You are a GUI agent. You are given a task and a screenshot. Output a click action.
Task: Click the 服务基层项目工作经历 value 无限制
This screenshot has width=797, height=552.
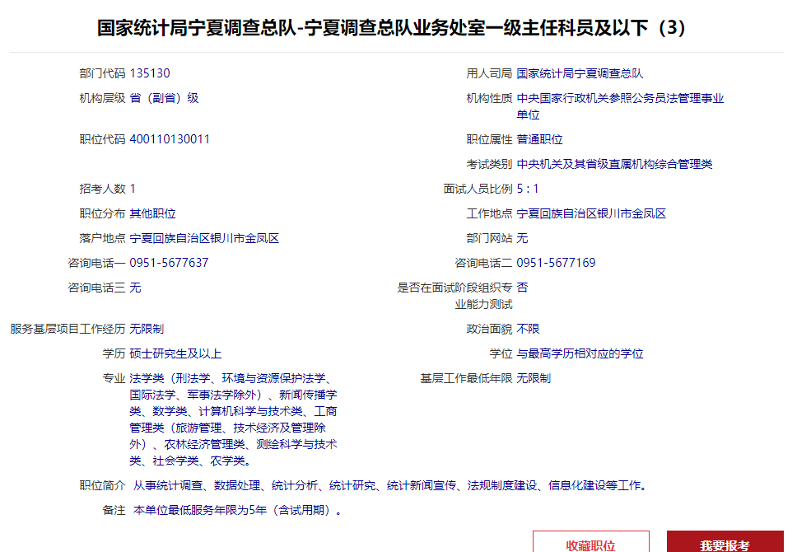[x=147, y=330]
